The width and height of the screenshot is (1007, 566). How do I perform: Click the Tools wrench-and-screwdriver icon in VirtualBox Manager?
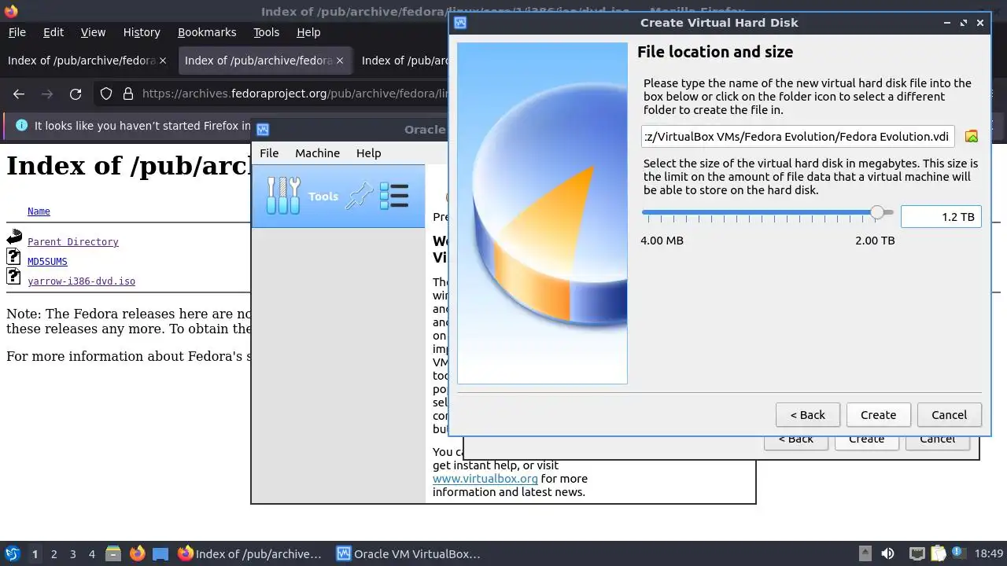[x=284, y=196]
